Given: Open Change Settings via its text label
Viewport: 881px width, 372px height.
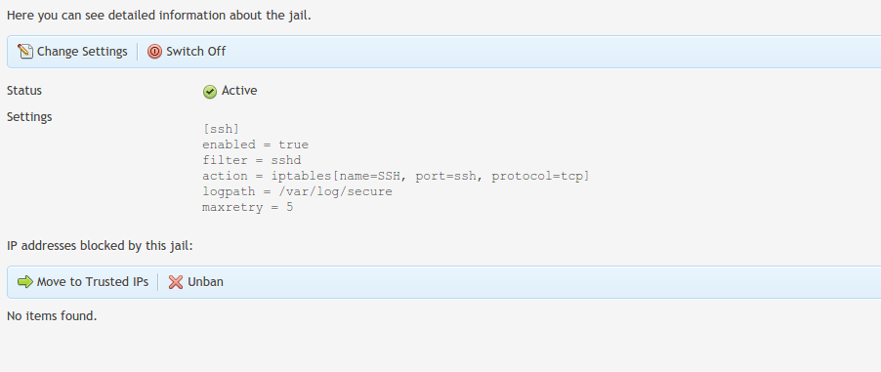Looking at the screenshot, I should tap(82, 51).
